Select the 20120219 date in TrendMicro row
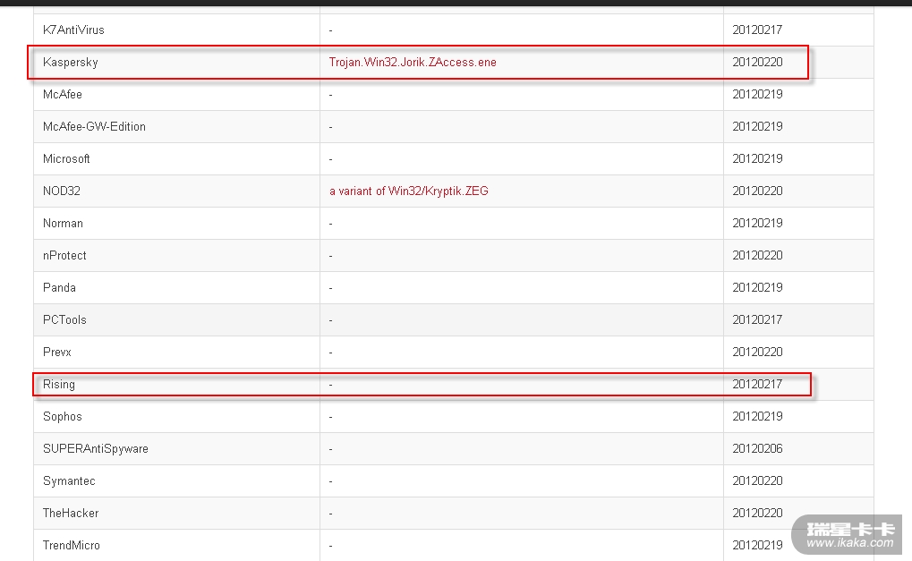The width and height of the screenshot is (912, 561). (x=757, y=545)
